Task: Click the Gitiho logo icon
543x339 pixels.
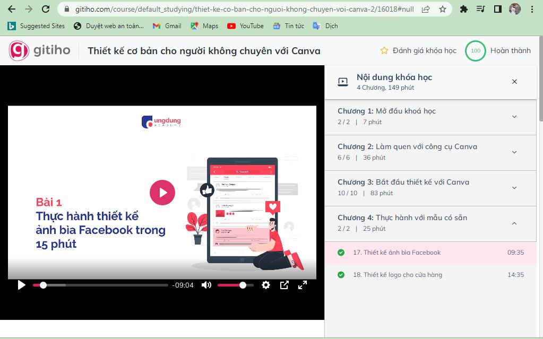Action: (x=19, y=50)
